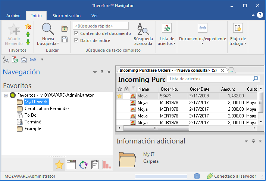Screen dimensions: 266x181
Task: Sort by the Order Date column header
Action: [203, 89]
